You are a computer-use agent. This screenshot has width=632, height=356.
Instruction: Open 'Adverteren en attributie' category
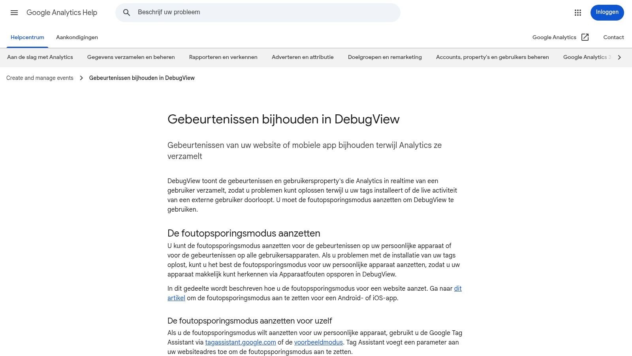(x=303, y=57)
